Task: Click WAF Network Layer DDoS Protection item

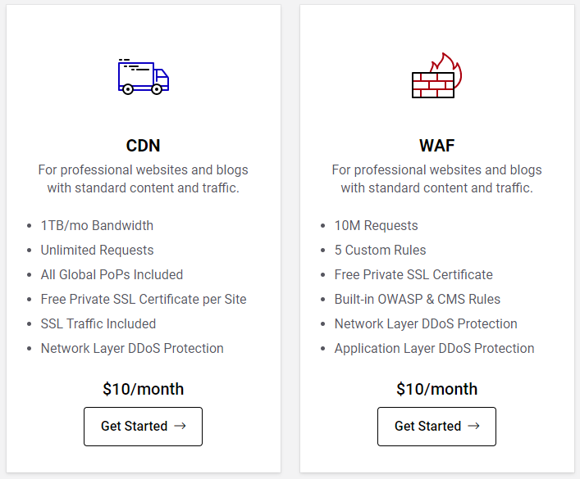Action: (426, 323)
